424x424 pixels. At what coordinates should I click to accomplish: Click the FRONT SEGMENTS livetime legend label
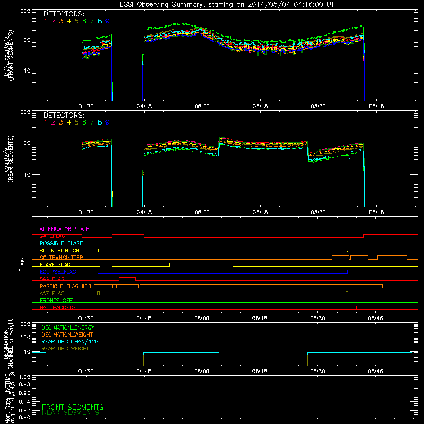point(73,407)
